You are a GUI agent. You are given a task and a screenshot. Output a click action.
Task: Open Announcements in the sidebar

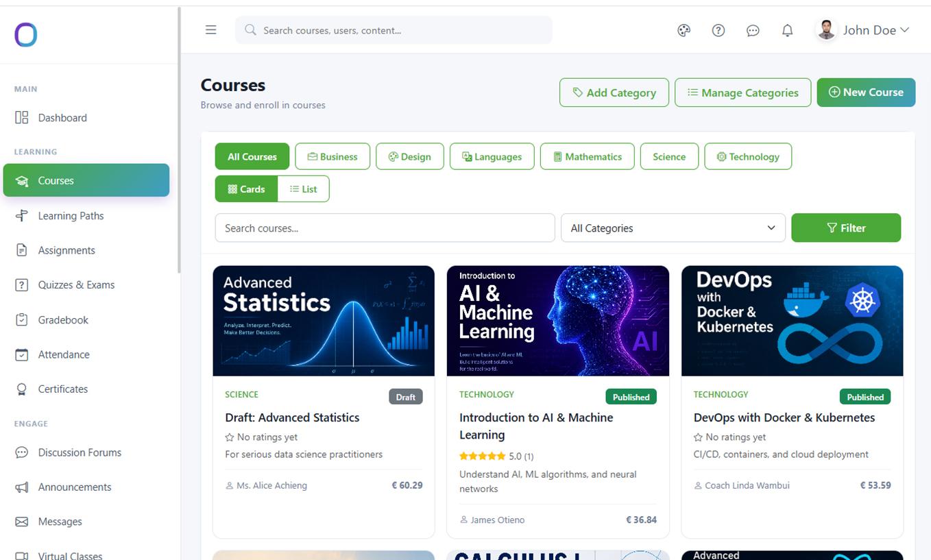tap(86, 487)
